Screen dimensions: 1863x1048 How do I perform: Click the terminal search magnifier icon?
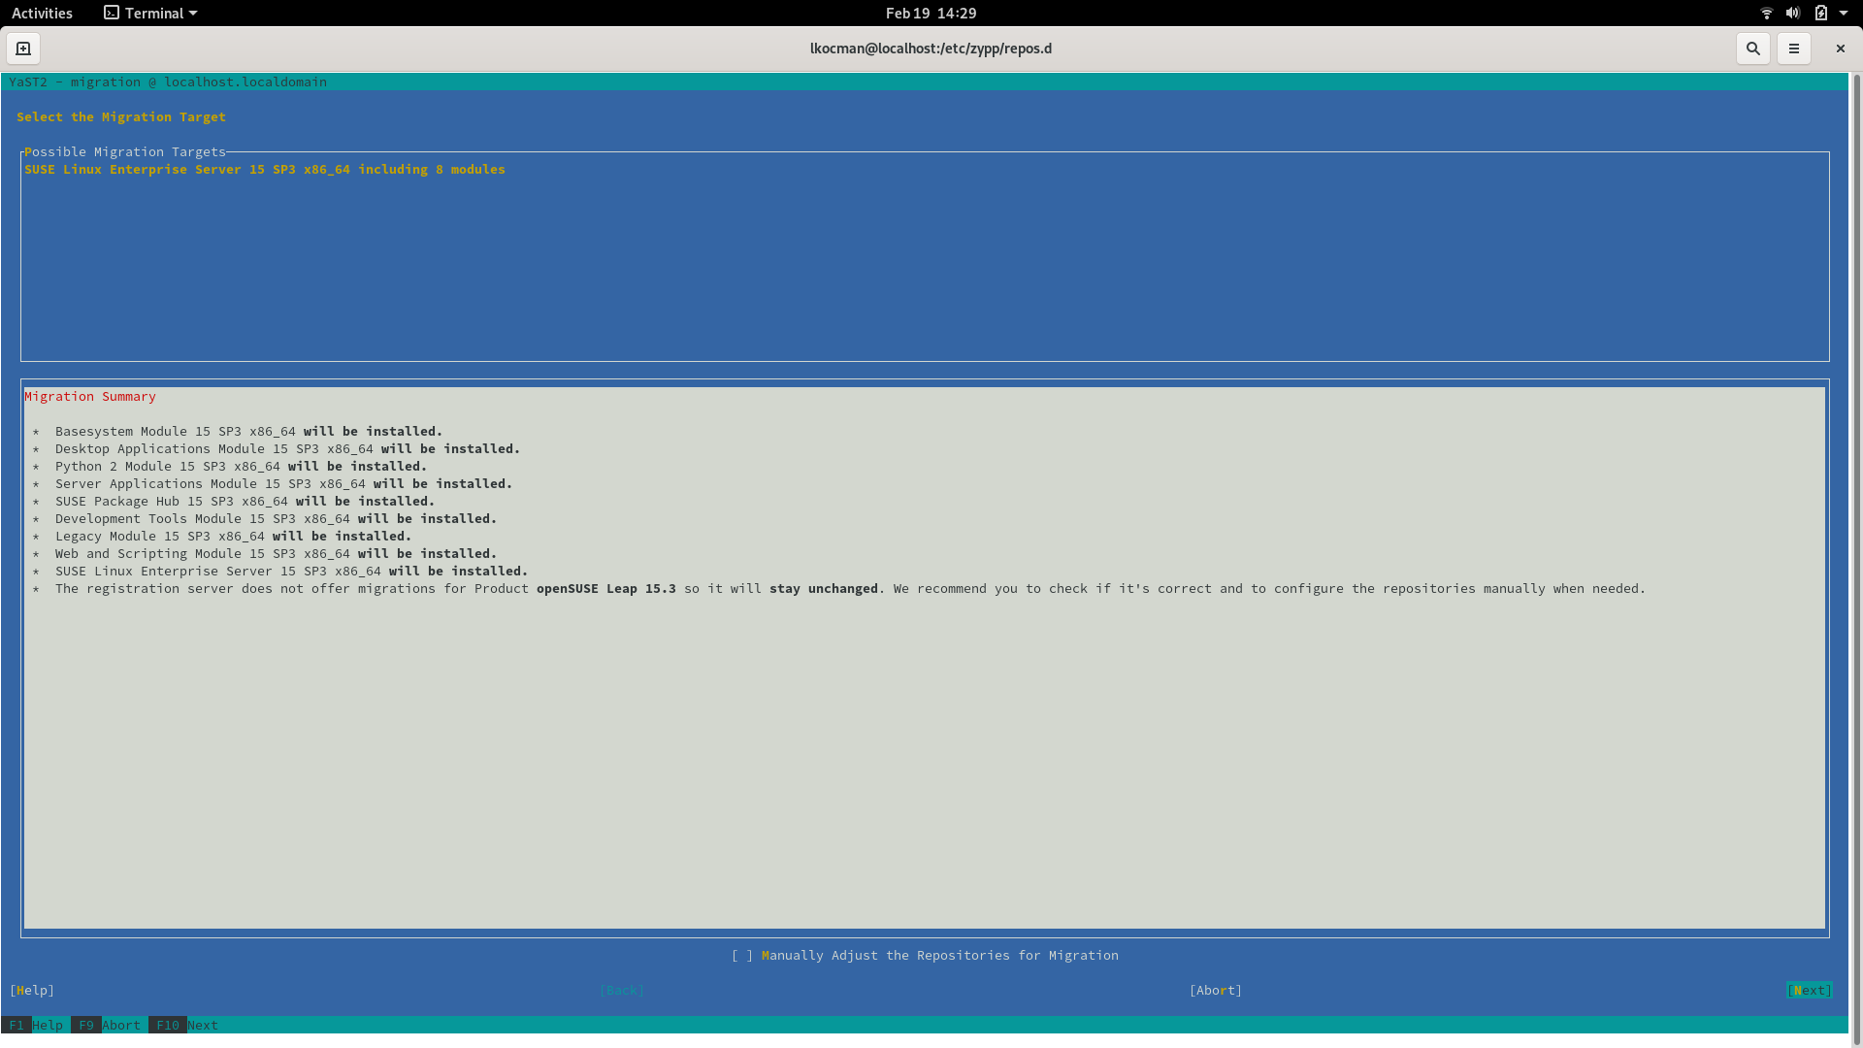(1752, 49)
